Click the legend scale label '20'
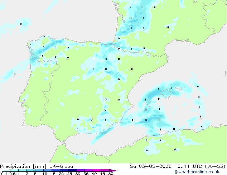 click(61, 174)
